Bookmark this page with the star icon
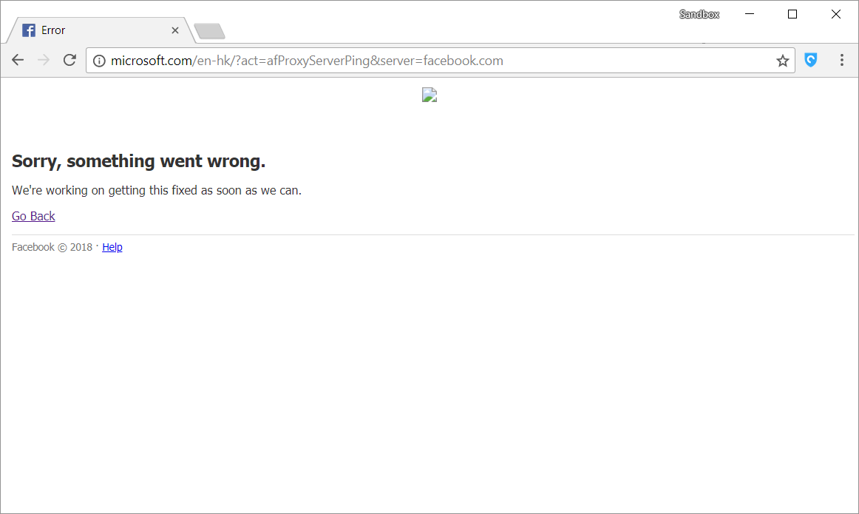This screenshot has height=514, width=859. [x=782, y=61]
